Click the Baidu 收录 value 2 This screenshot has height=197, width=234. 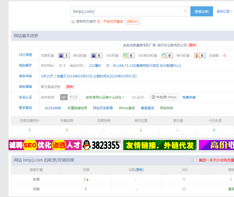pos(85,179)
